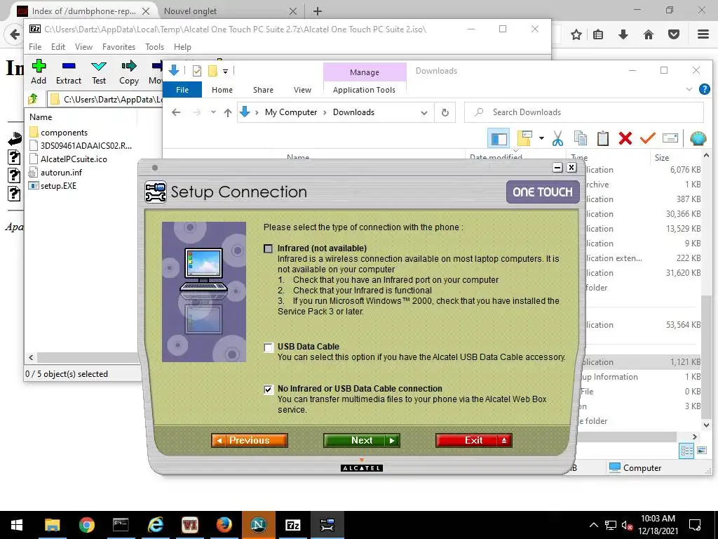Screen dimensions: 718x539
Task: Click the Test icon in 7-Zip toolbar
Action: 99,67
